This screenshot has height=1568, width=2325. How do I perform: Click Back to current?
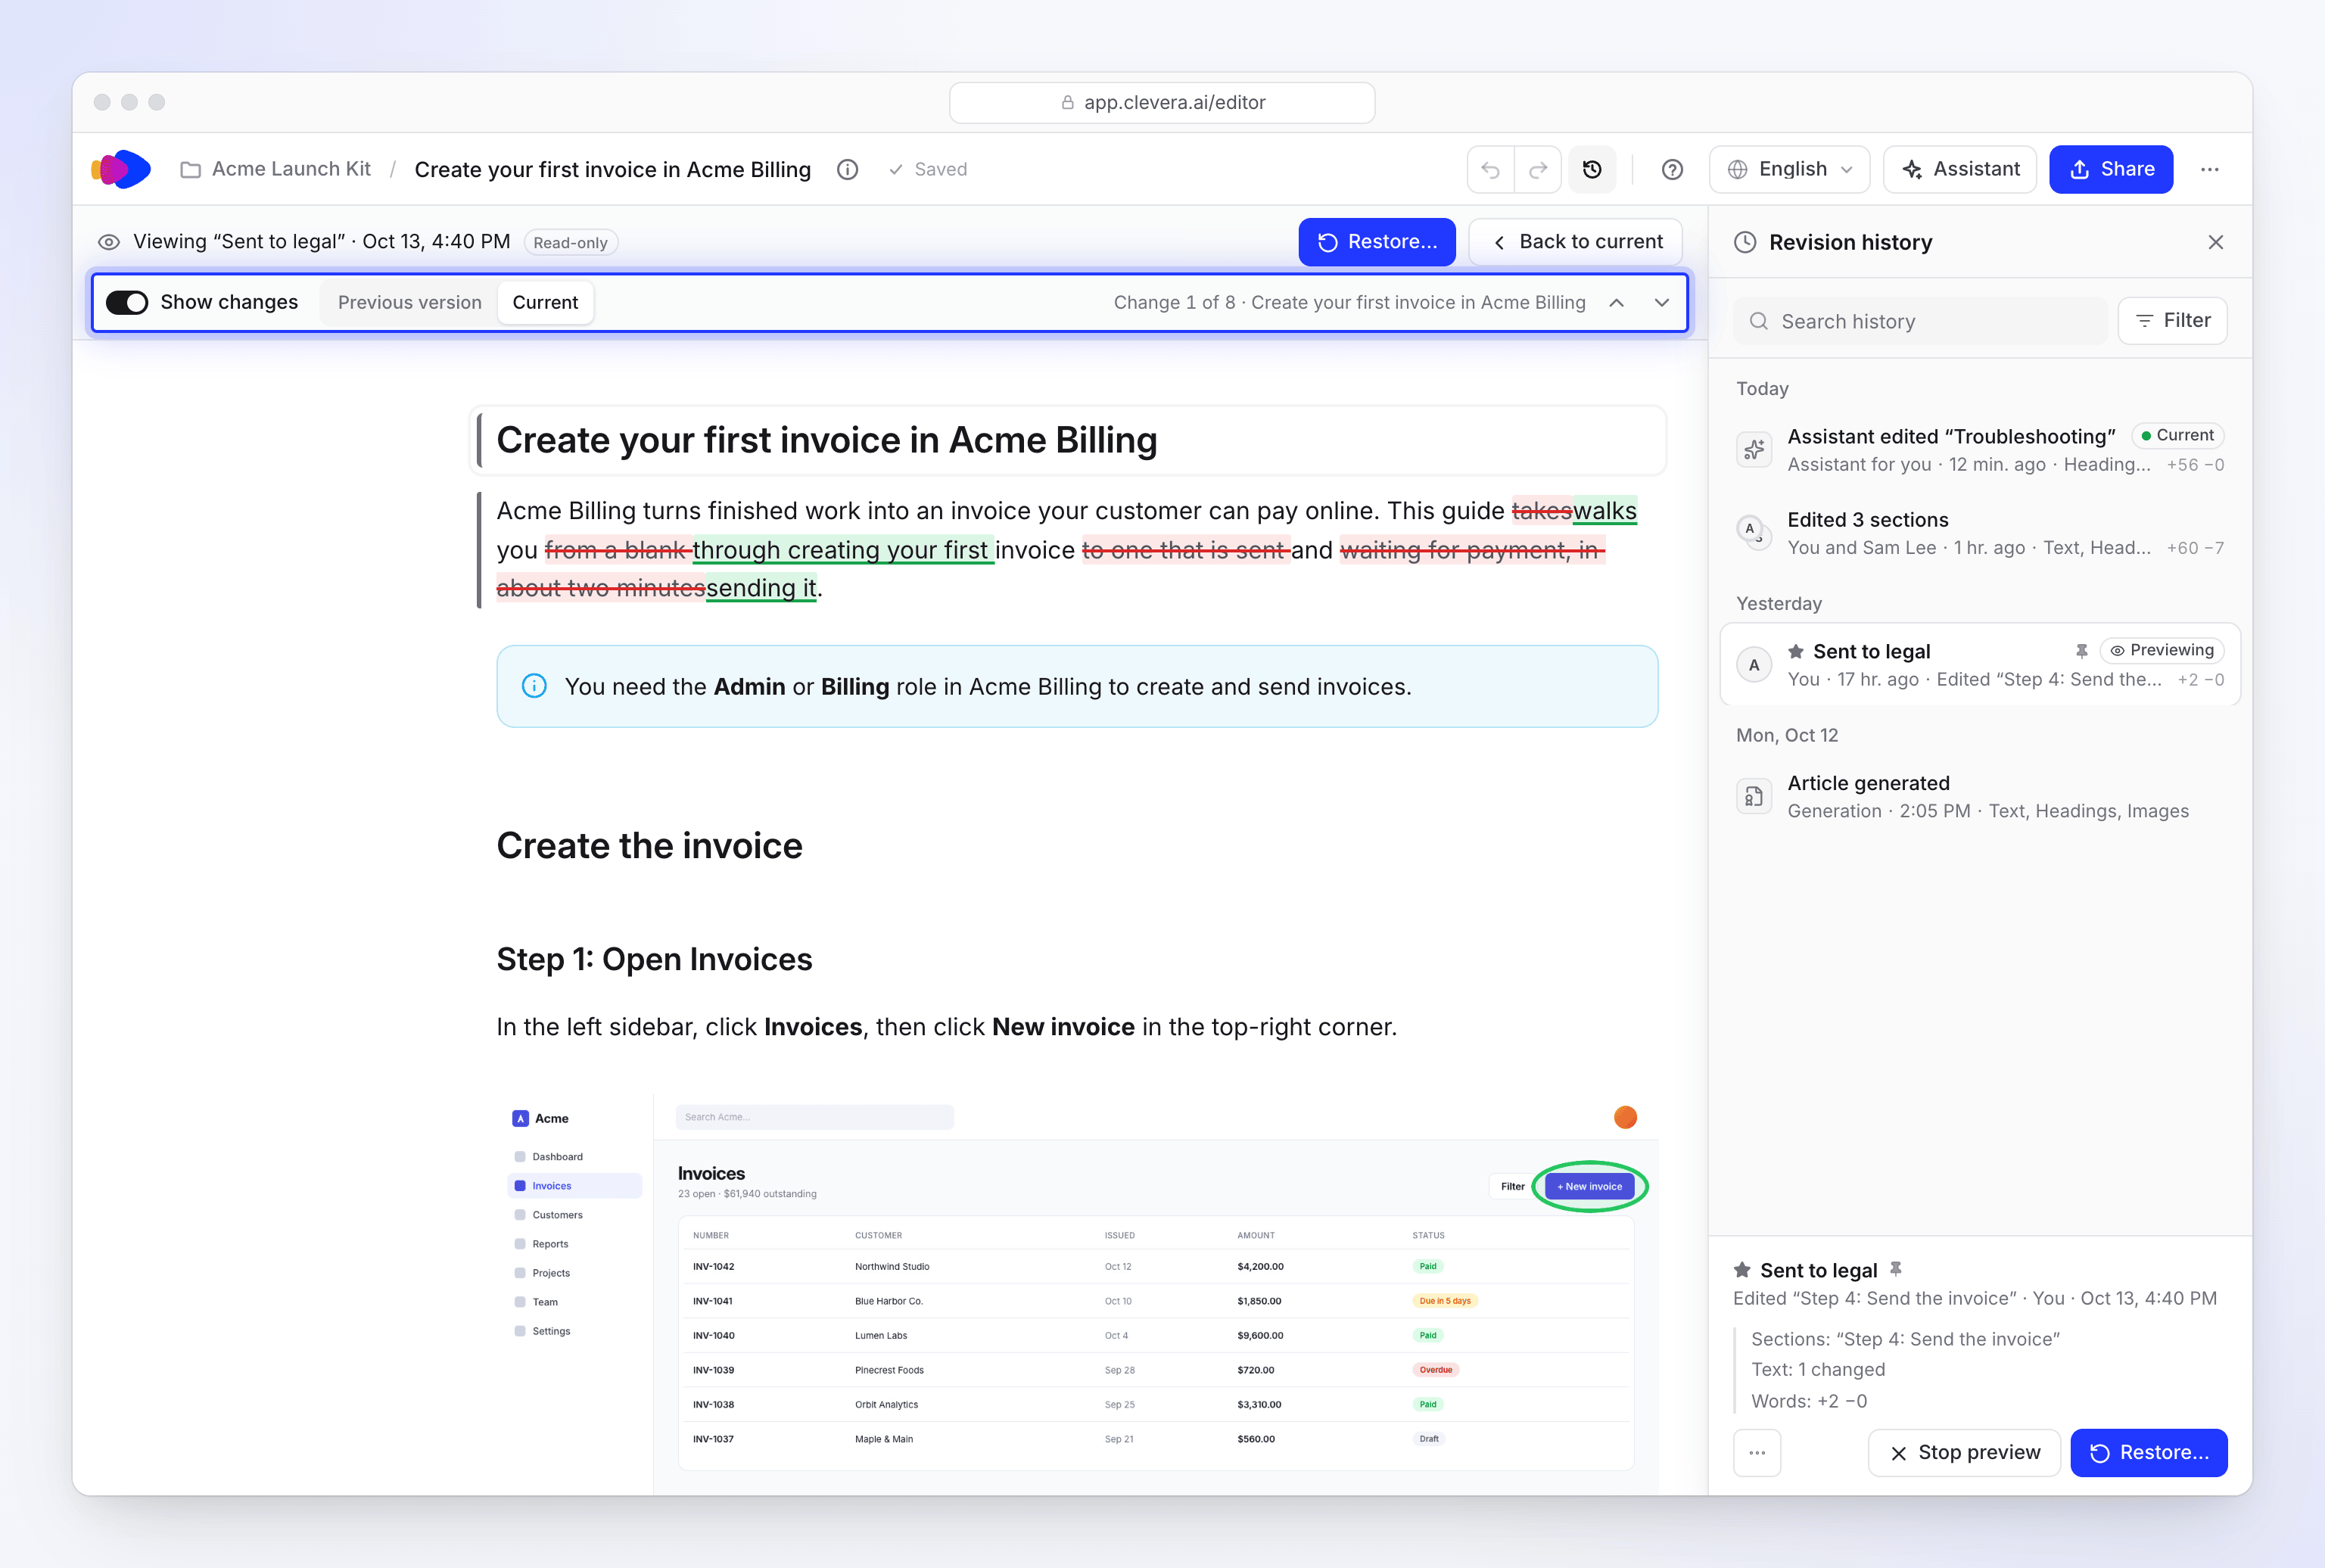click(1576, 242)
